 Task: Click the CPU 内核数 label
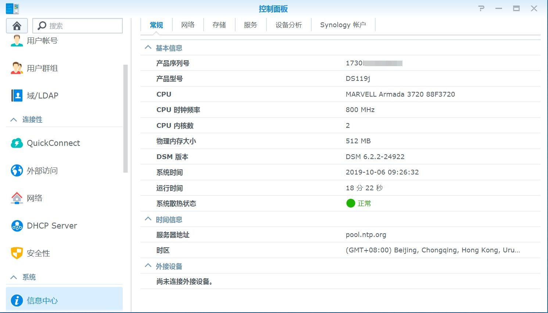tap(175, 126)
